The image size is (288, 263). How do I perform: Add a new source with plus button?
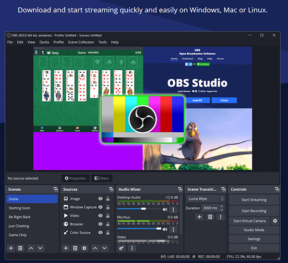click(x=66, y=248)
